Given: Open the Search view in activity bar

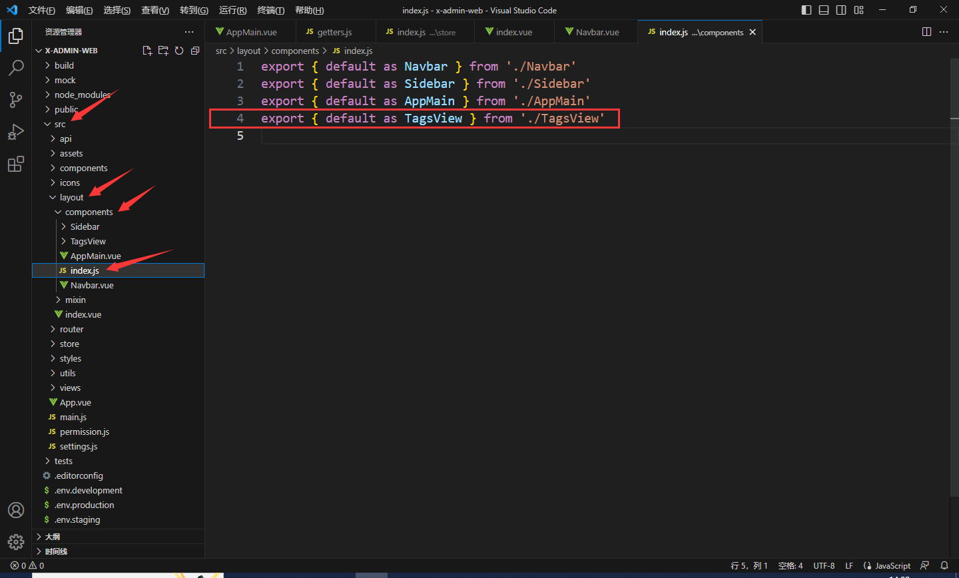Looking at the screenshot, I should [x=16, y=68].
